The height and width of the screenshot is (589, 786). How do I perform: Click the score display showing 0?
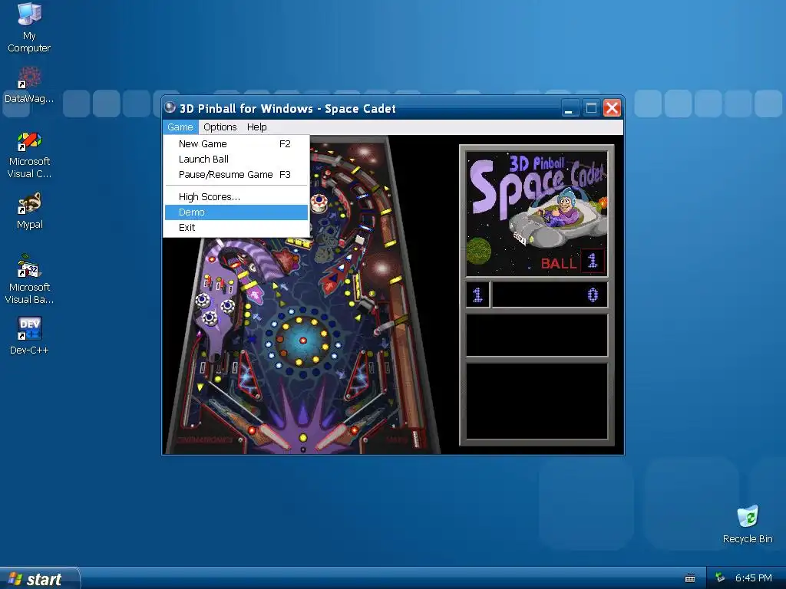point(550,295)
